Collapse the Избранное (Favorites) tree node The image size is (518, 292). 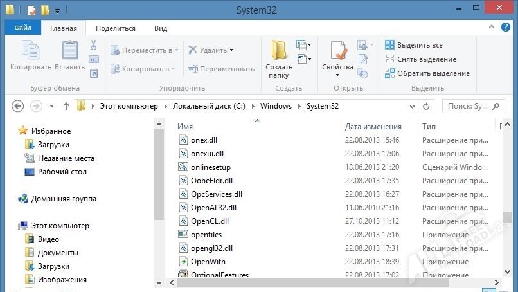tap(15, 131)
